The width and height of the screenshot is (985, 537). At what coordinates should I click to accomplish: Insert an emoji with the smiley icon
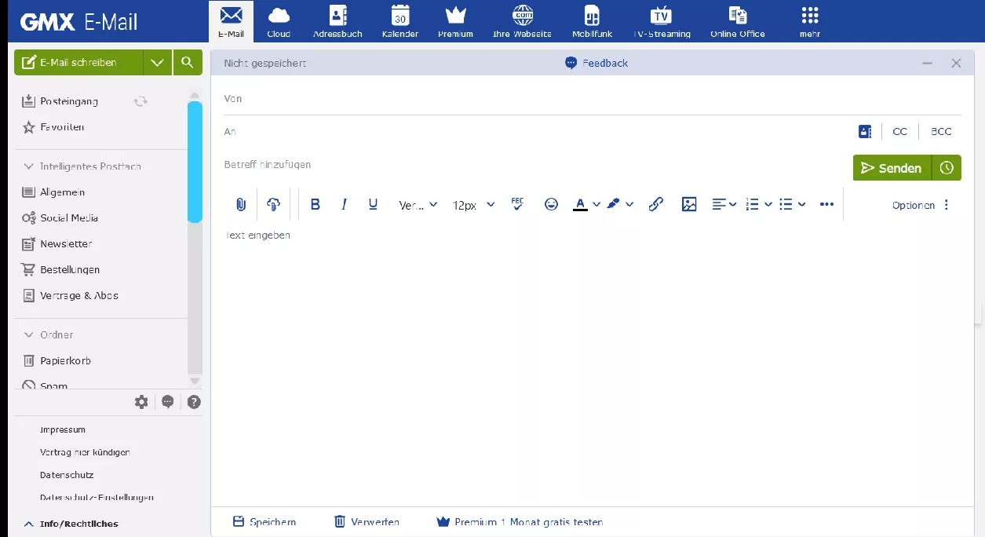(x=552, y=205)
